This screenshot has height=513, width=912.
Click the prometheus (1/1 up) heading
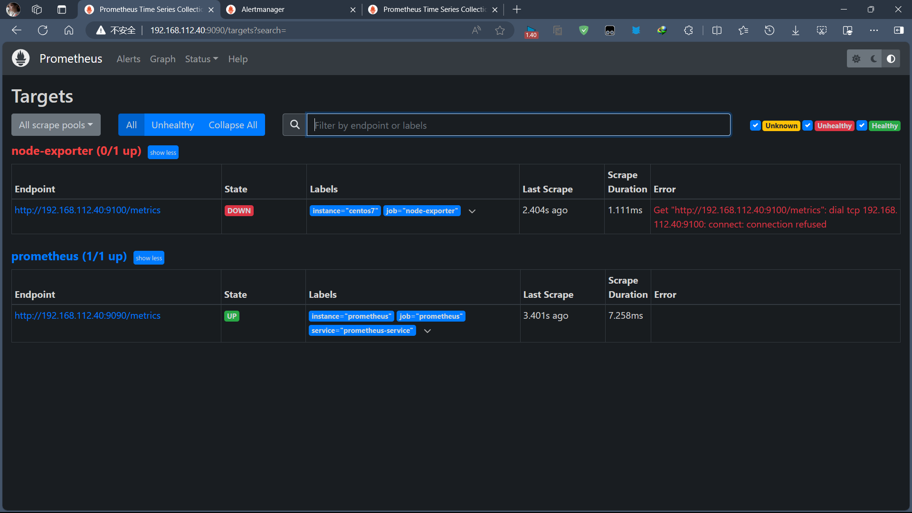69,256
